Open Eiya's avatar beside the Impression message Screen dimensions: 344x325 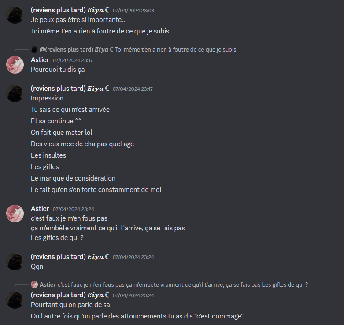point(15,93)
